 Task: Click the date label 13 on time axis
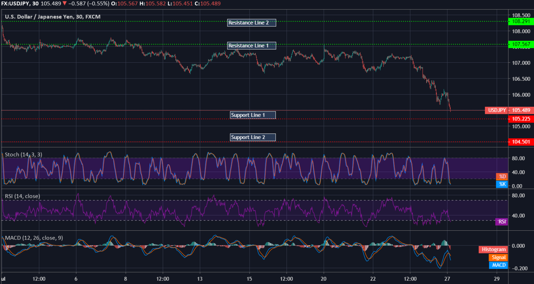(200, 279)
